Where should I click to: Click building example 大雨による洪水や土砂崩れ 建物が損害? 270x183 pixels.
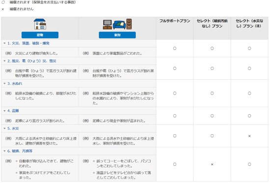point(46,141)
